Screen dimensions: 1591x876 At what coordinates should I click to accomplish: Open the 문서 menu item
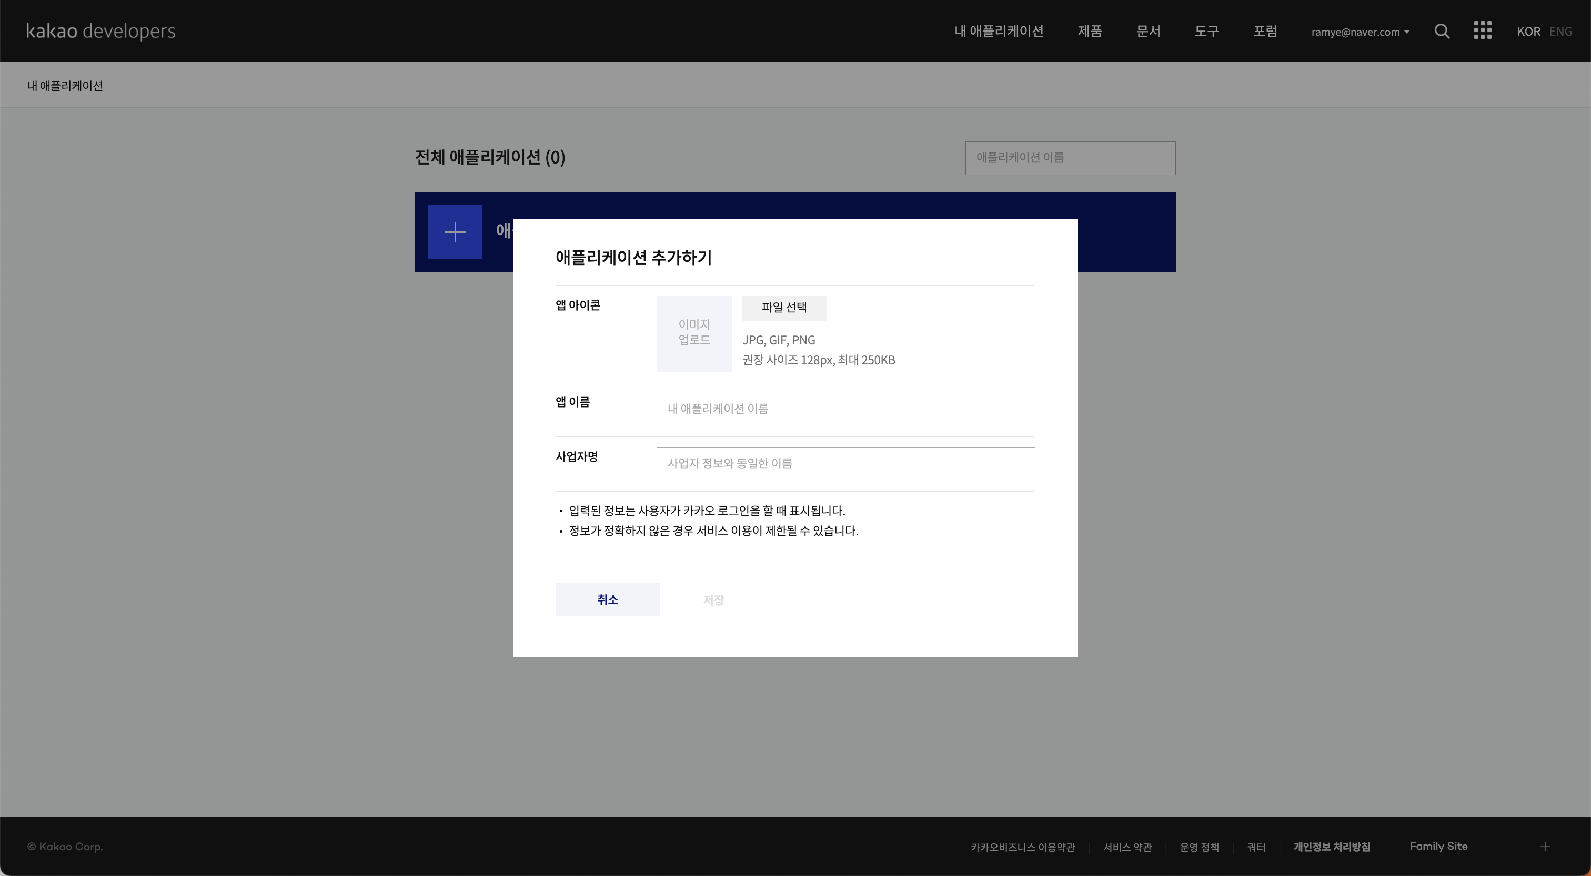[x=1148, y=32]
